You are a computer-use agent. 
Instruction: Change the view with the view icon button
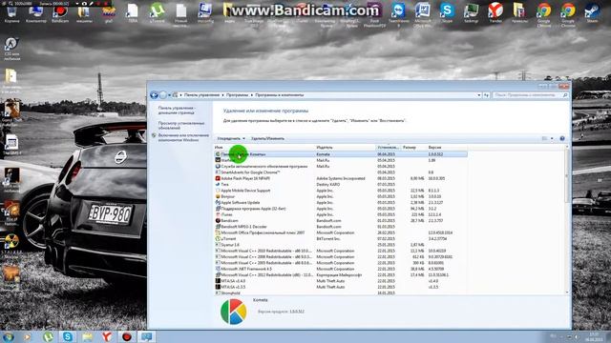click(544, 138)
